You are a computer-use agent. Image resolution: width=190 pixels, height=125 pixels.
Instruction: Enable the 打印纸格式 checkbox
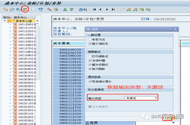90,56
